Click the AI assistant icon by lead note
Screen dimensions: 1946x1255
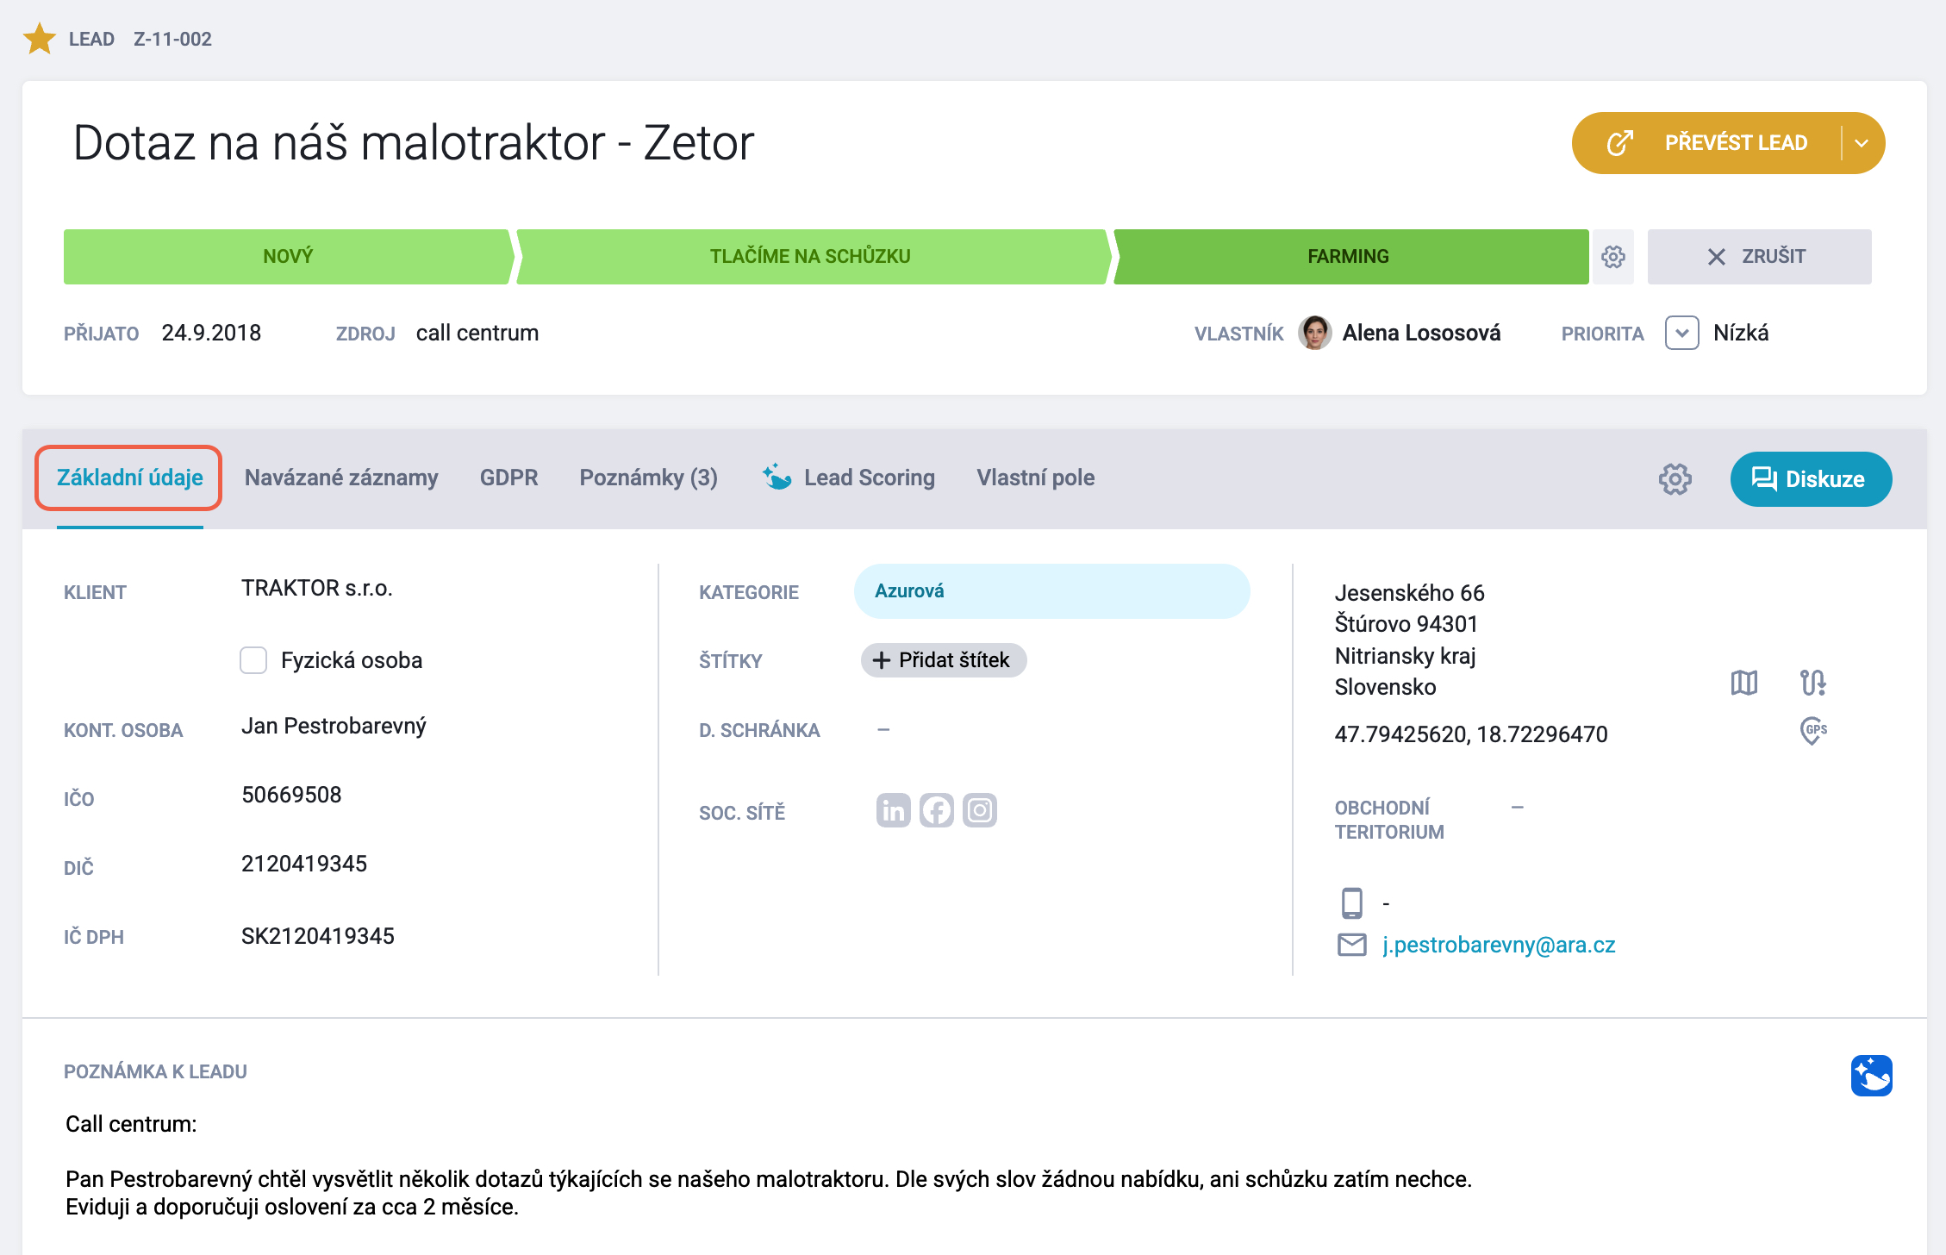[1871, 1076]
